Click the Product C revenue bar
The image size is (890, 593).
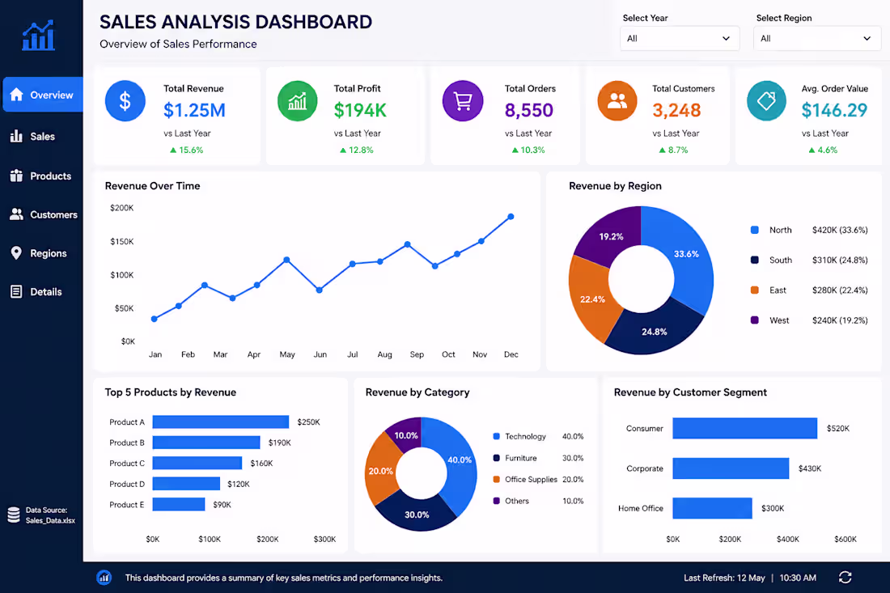[x=197, y=463]
